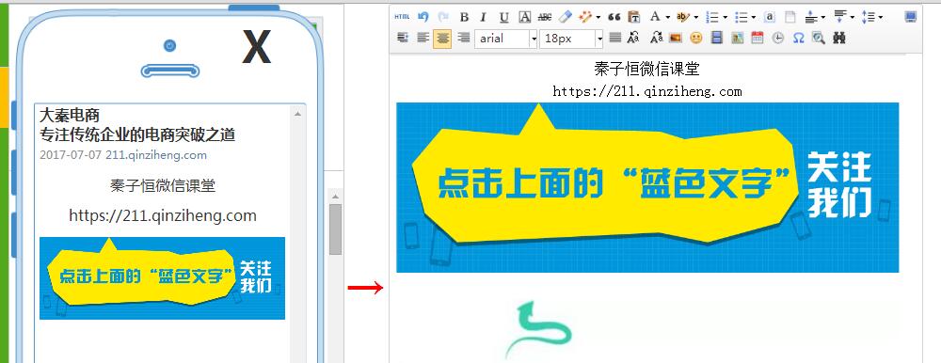Insert current time with clock icon

tap(778, 39)
